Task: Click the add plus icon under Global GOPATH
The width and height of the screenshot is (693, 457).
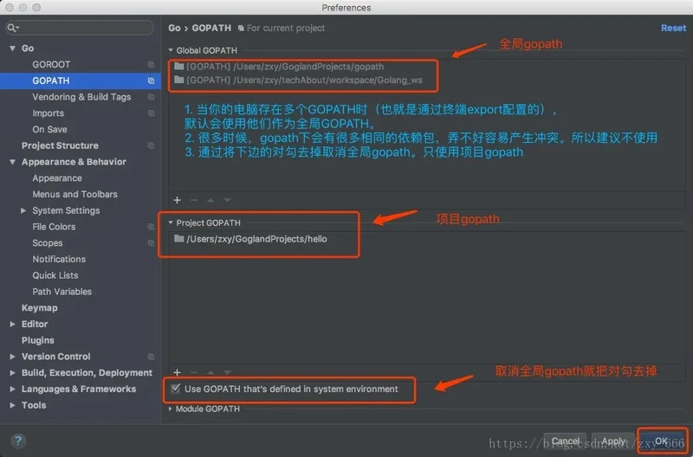Action: [x=177, y=200]
